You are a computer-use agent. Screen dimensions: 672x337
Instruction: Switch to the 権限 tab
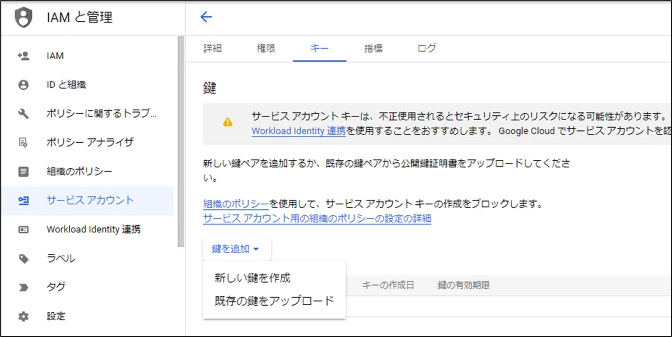click(266, 48)
